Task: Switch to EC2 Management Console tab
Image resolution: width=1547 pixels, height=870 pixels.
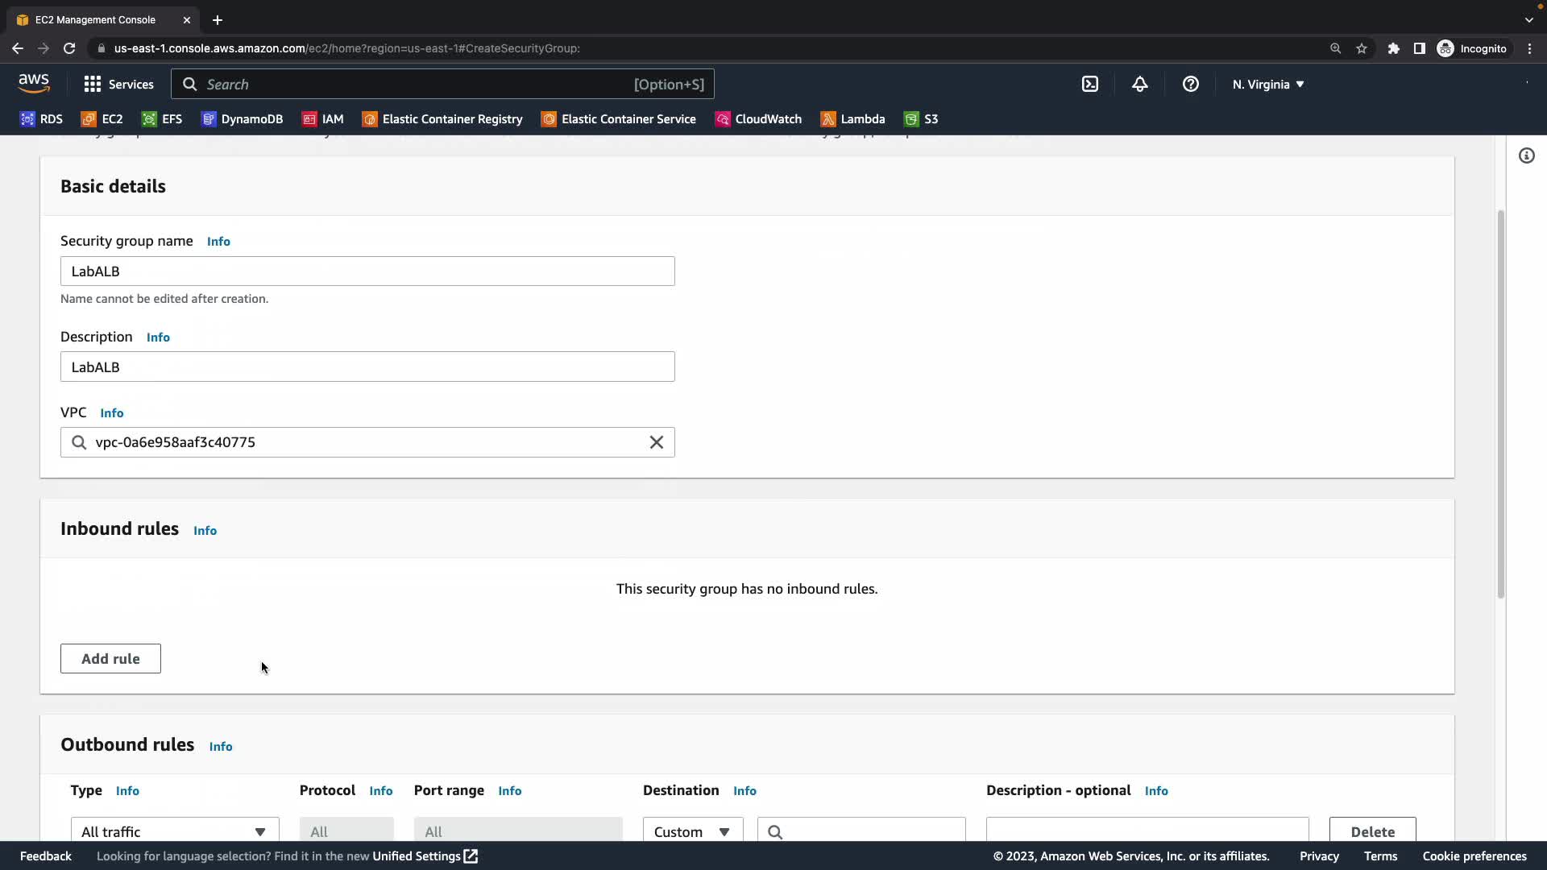Action: pos(95,20)
